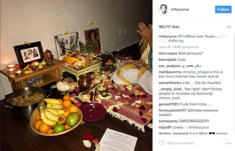Image resolution: width=235 pixels, height=151 pixels.
Task: Open the @mansi_bhageria mention
Action: point(197,72)
